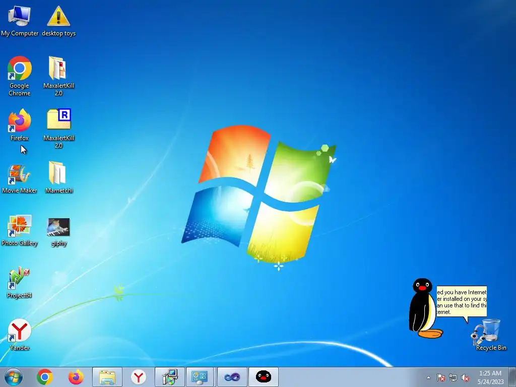Open the Windows Start menu orb

[x=14, y=377]
